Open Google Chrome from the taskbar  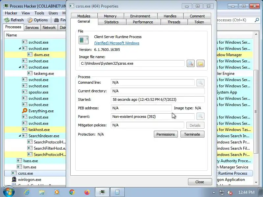click(72, 192)
